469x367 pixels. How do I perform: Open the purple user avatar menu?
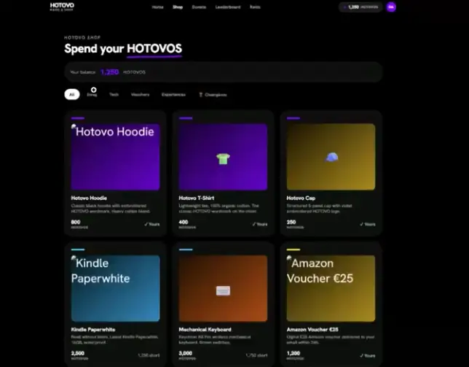click(391, 7)
